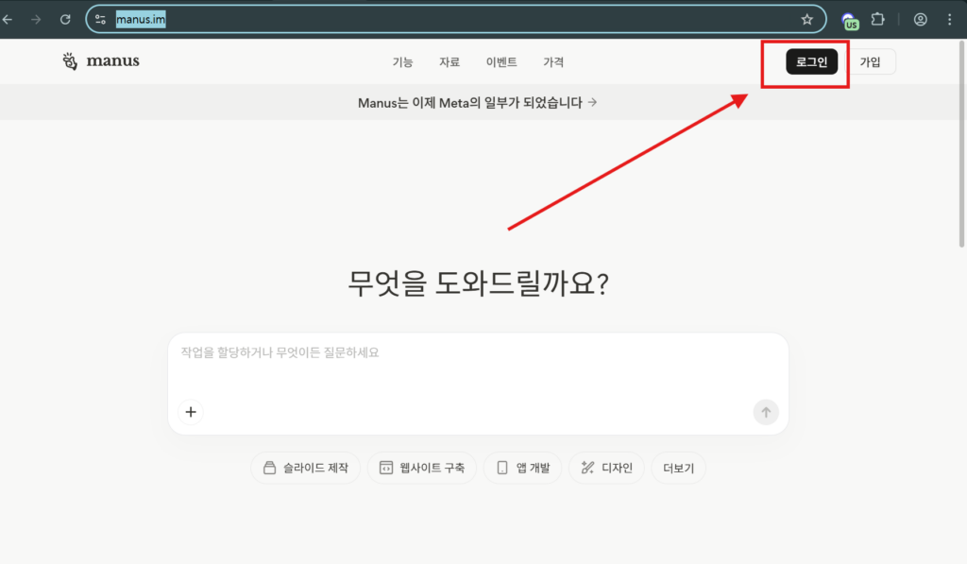Screen dimensions: 967x564
Task: Click the send arrow button in prompt box
Action: pyautogui.click(x=766, y=412)
